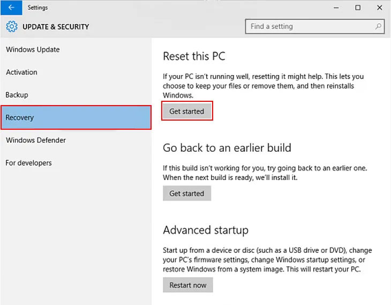Click the back arrow in title bar
This screenshot has width=391, height=305.
tap(11, 8)
